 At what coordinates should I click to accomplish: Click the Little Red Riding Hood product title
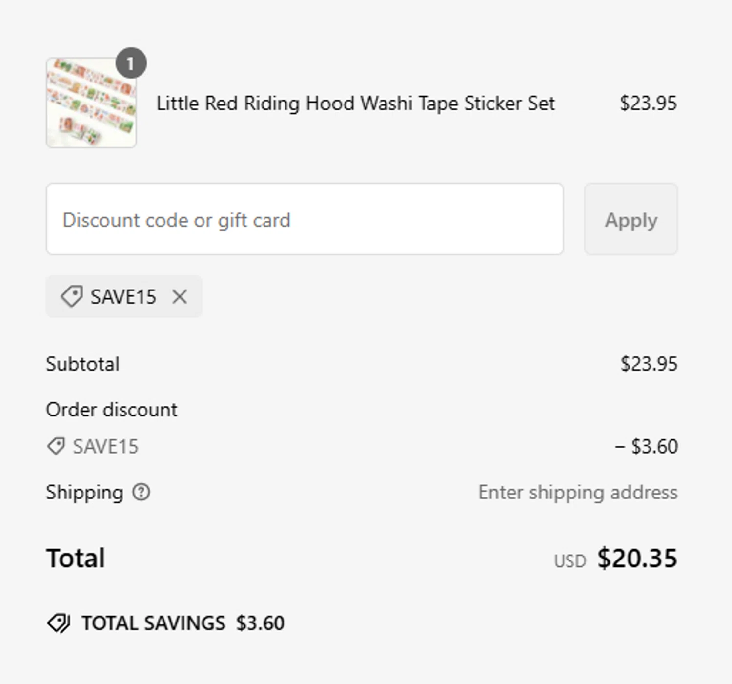355,104
